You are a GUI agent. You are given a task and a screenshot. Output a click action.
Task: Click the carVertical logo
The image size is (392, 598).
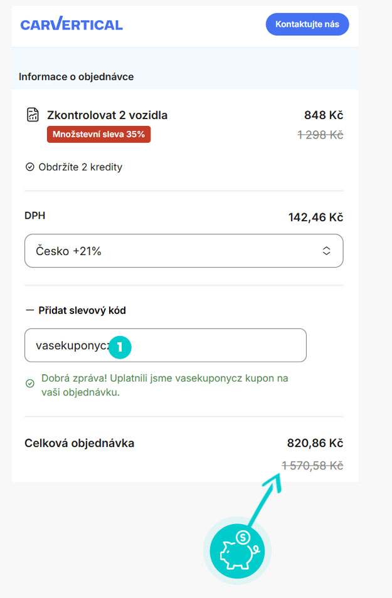pos(72,24)
